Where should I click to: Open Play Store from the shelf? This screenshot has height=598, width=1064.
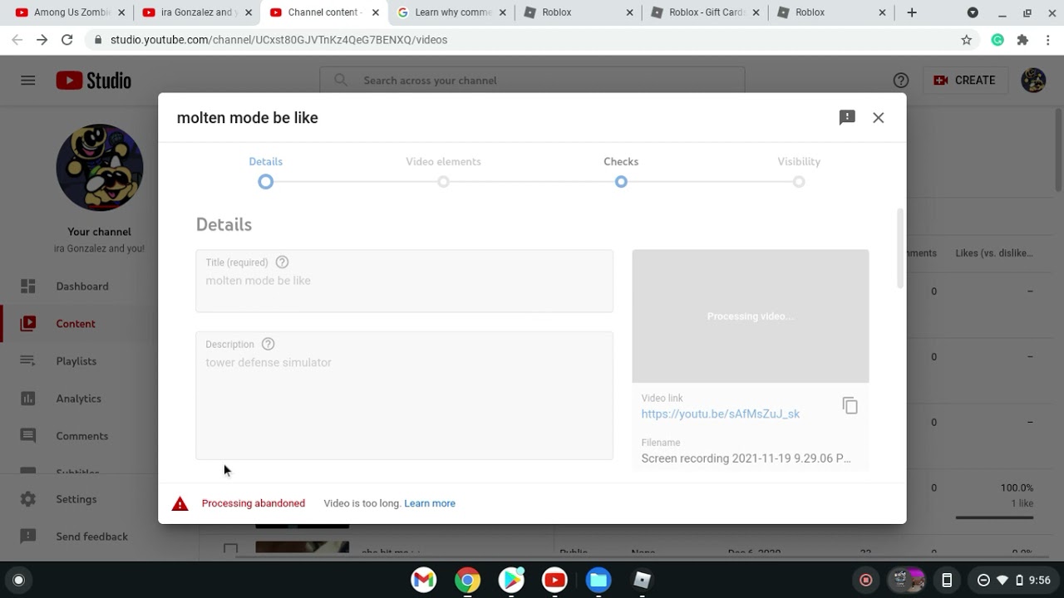click(x=511, y=580)
